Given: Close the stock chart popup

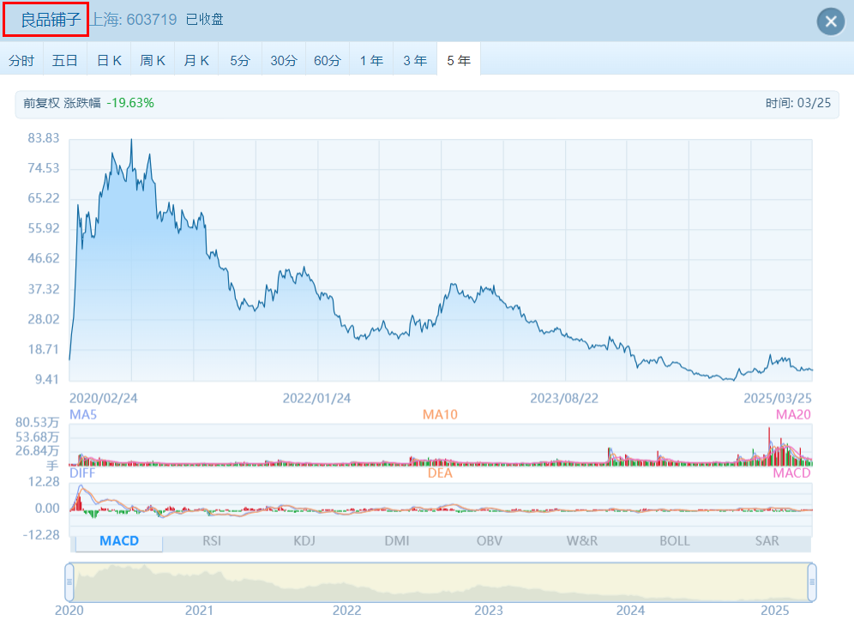Looking at the screenshot, I should click(x=831, y=21).
